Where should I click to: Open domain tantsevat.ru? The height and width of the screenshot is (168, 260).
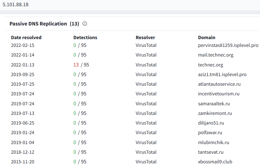(x=210, y=152)
